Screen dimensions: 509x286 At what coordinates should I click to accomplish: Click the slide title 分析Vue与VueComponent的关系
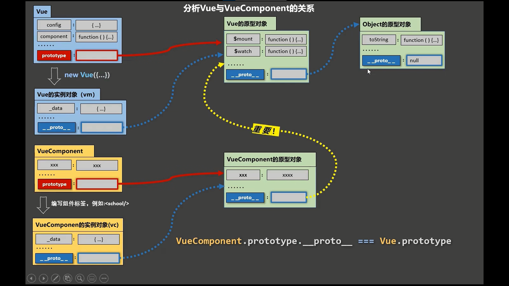click(249, 8)
